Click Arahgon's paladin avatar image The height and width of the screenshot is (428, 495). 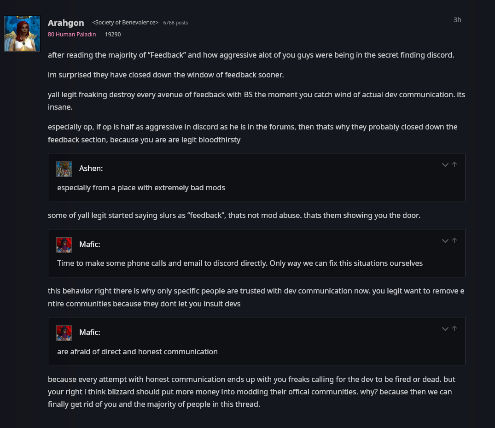coord(22,34)
